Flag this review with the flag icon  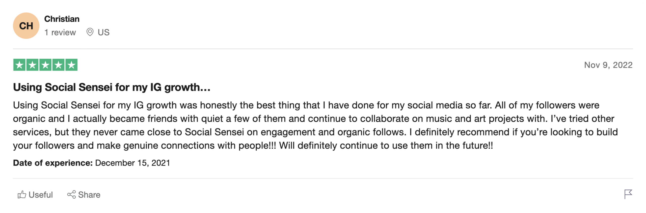(628, 194)
